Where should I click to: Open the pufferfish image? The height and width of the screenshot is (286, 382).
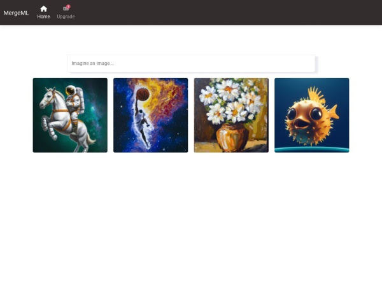coord(312,115)
